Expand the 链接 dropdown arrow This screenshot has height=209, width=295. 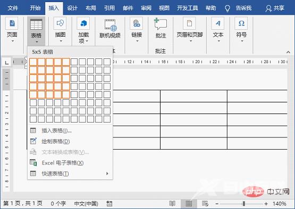pos(137,41)
